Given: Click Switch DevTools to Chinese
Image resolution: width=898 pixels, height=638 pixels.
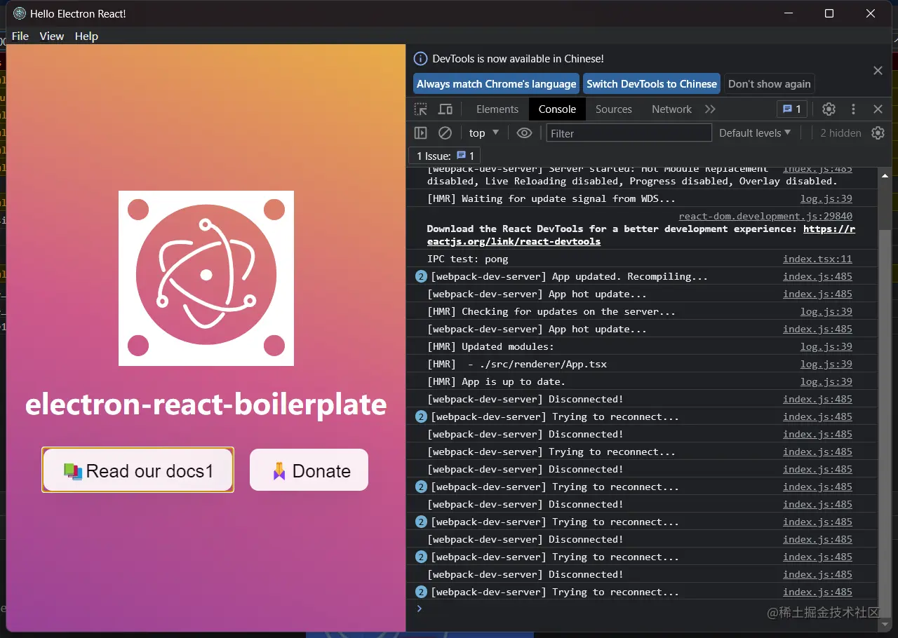Looking at the screenshot, I should click(652, 83).
